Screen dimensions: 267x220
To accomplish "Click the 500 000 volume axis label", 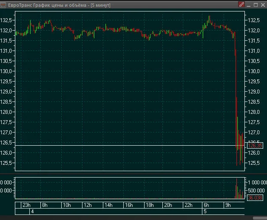I will pyautogui.click(x=256, y=190).
